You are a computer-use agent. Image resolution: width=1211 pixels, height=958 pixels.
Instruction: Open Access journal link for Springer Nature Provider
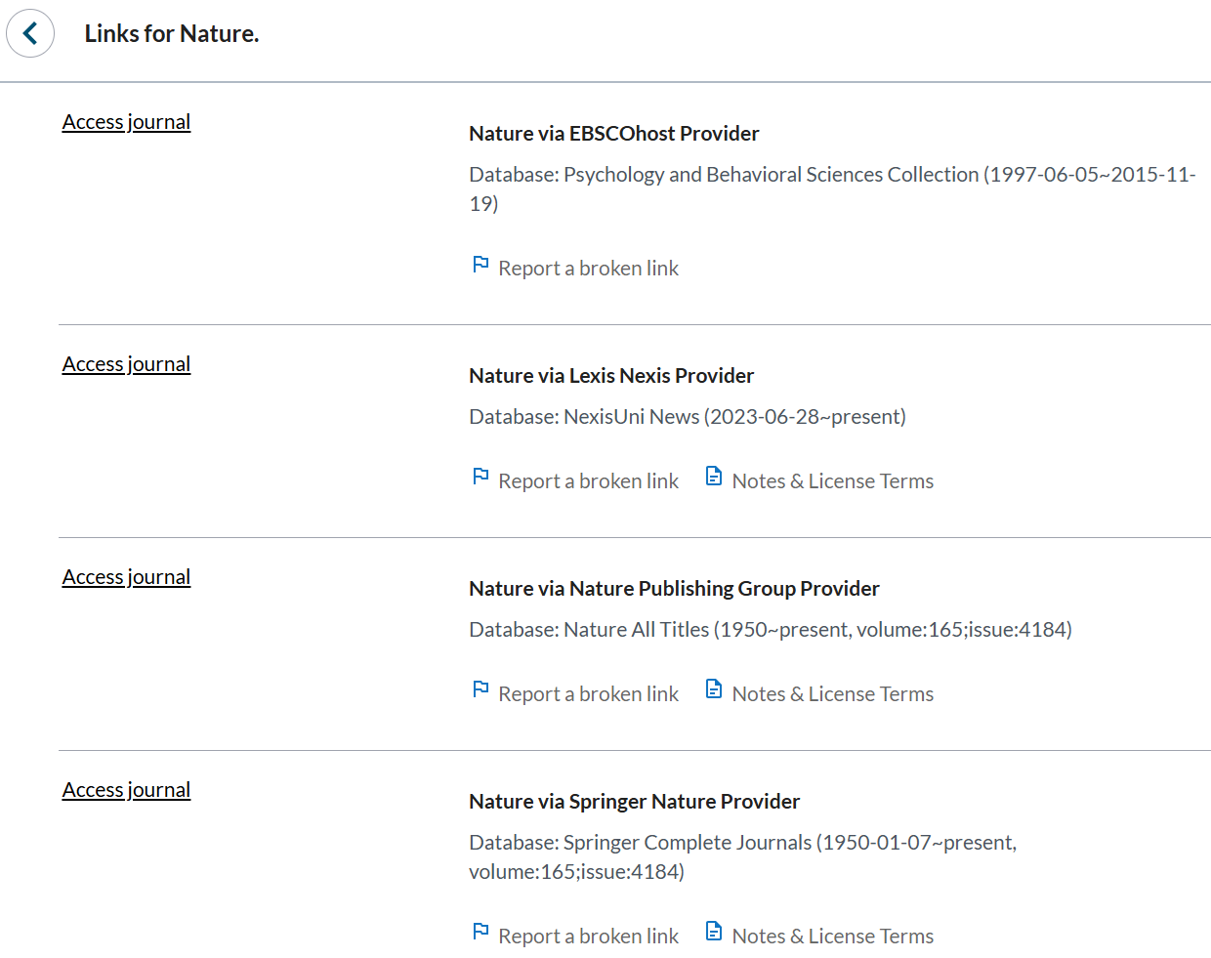click(x=126, y=790)
